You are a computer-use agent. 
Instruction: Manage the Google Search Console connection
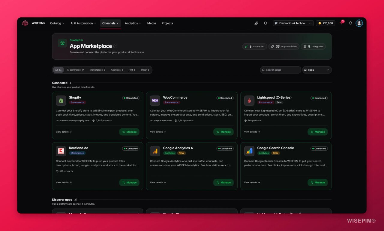point(318,182)
